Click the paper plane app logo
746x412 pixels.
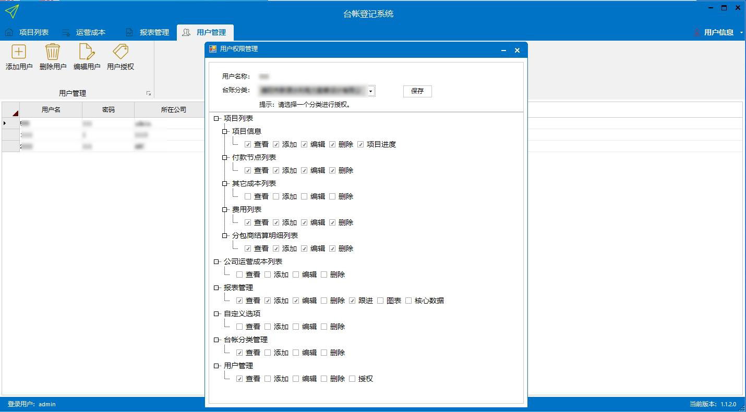pos(11,11)
